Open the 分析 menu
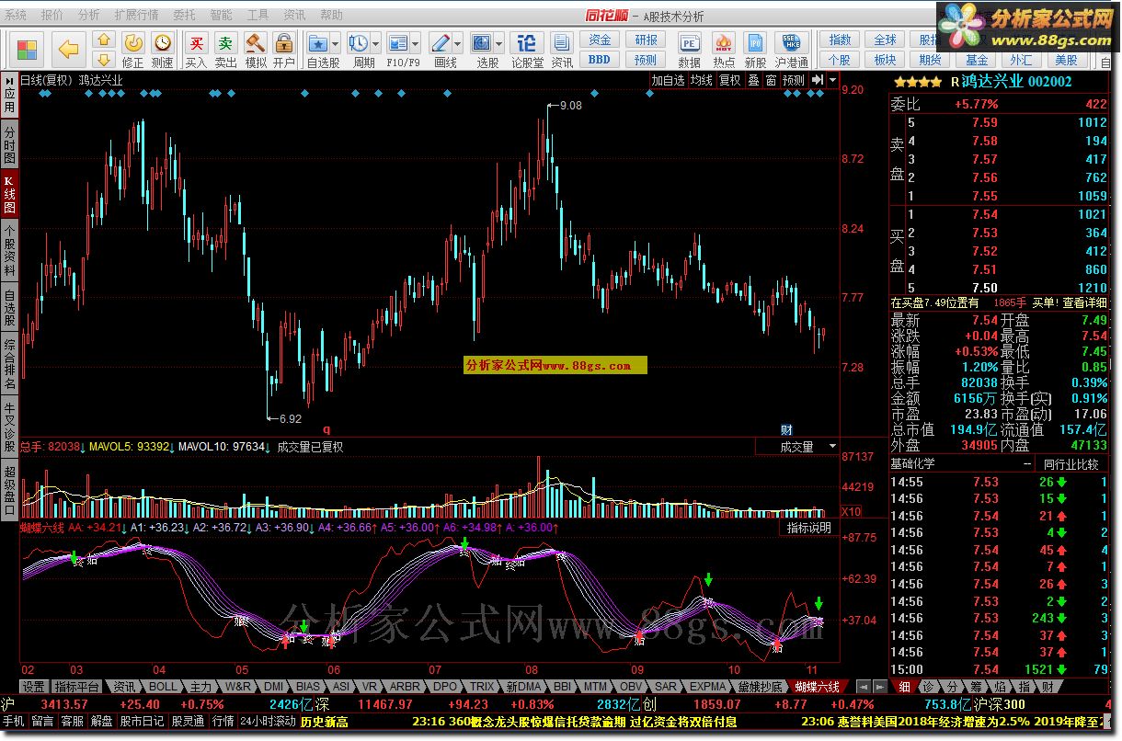 click(89, 16)
